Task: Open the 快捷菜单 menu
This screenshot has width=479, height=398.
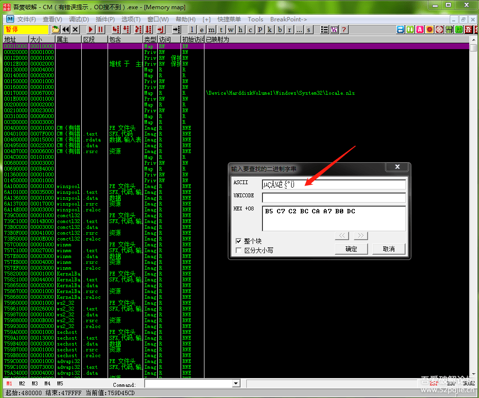Action: point(229,19)
